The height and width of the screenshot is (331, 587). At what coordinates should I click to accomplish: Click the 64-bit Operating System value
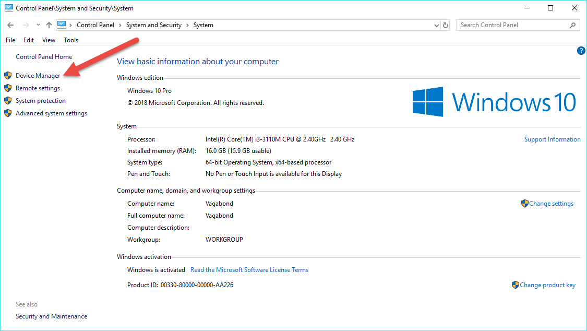268,162
